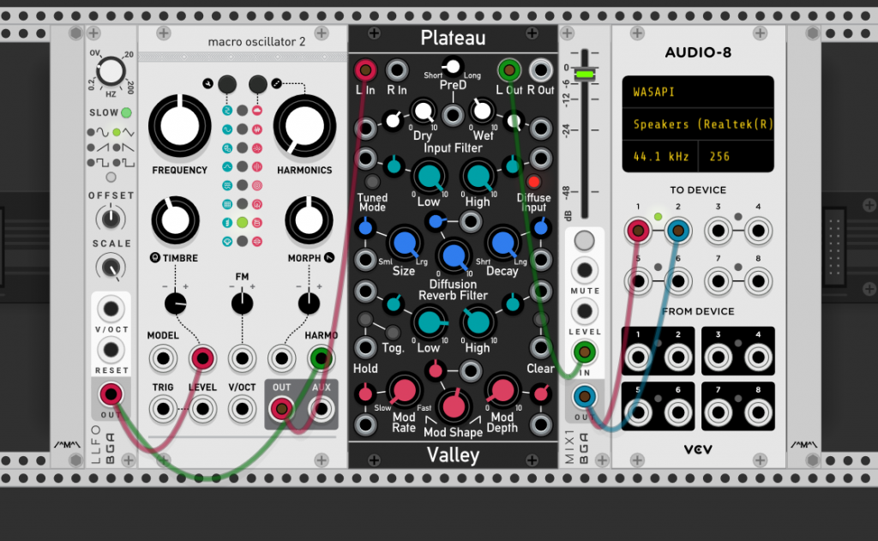878x541 pixels.
Task: Click the macro oscillator OUT jack
Action: [x=281, y=409]
